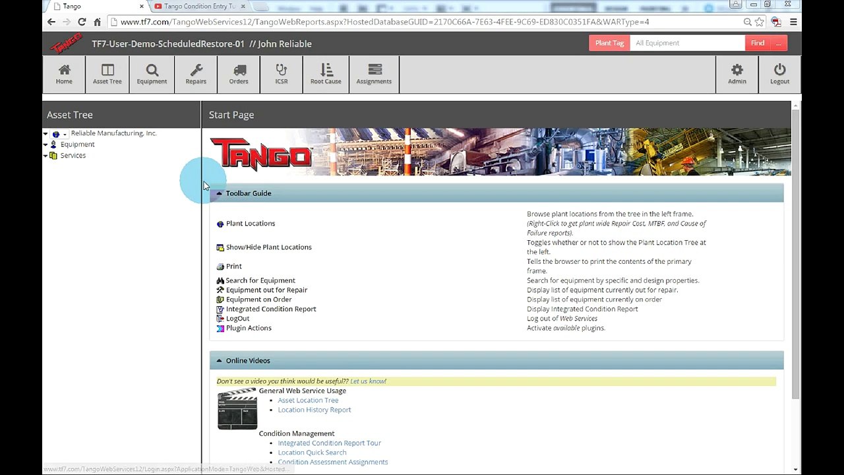Open Condition Assessment Assignments link

pos(332,462)
